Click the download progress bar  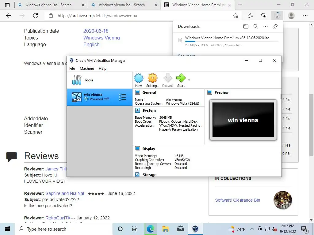[232, 41]
